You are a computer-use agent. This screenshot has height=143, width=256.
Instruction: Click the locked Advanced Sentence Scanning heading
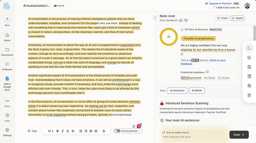(x=187, y=103)
